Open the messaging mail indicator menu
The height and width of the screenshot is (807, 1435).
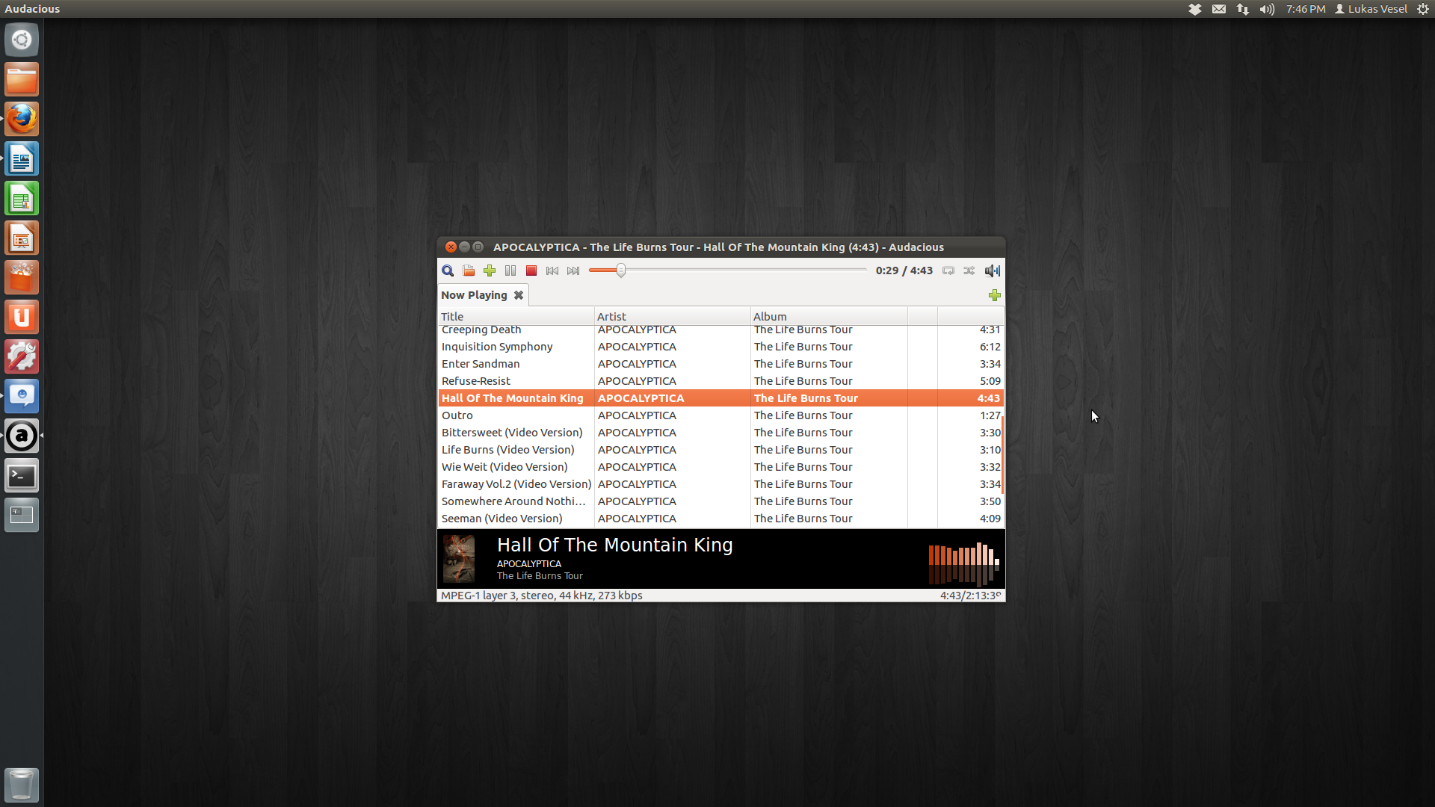click(x=1219, y=9)
